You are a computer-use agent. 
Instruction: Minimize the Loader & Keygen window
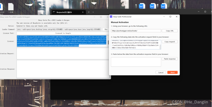coord(94,17)
